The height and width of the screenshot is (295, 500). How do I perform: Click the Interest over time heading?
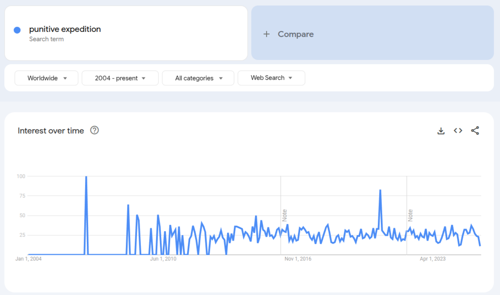51,131
